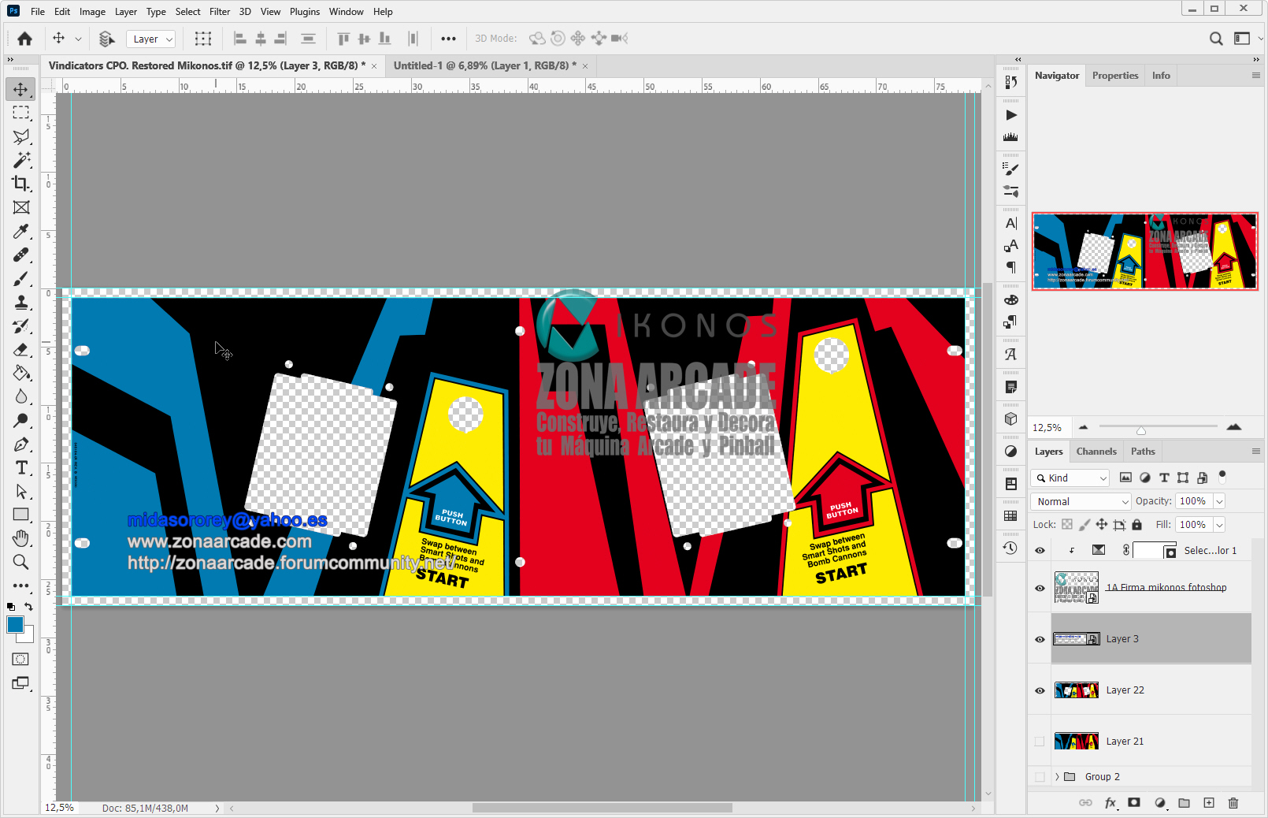1268x818 pixels.
Task: Choose the Zoom tool in toolbar
Action: 20,562
